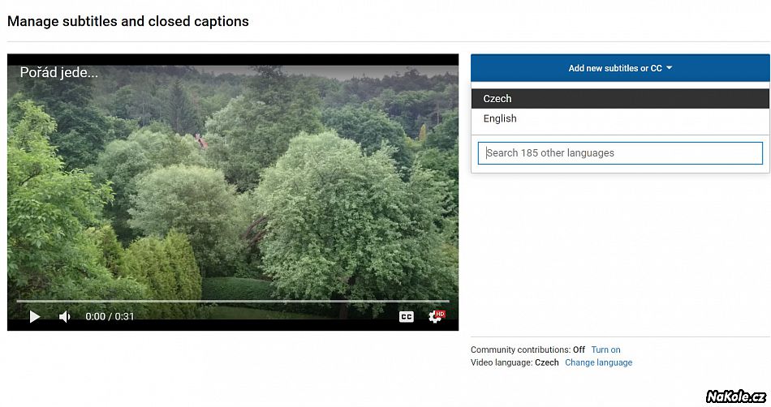Click the 0:00 / 0:31 time display
The width and height of the screenshot is (771, 407).
pos(110,317)
